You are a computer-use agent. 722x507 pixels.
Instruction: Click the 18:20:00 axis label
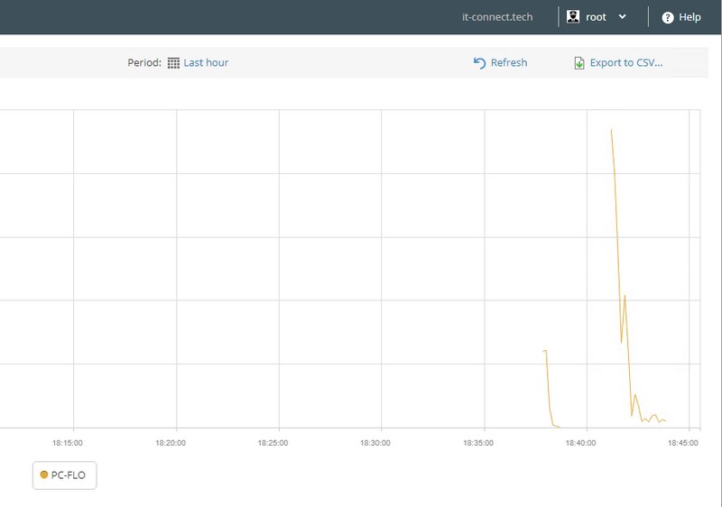tap(171, 443)
